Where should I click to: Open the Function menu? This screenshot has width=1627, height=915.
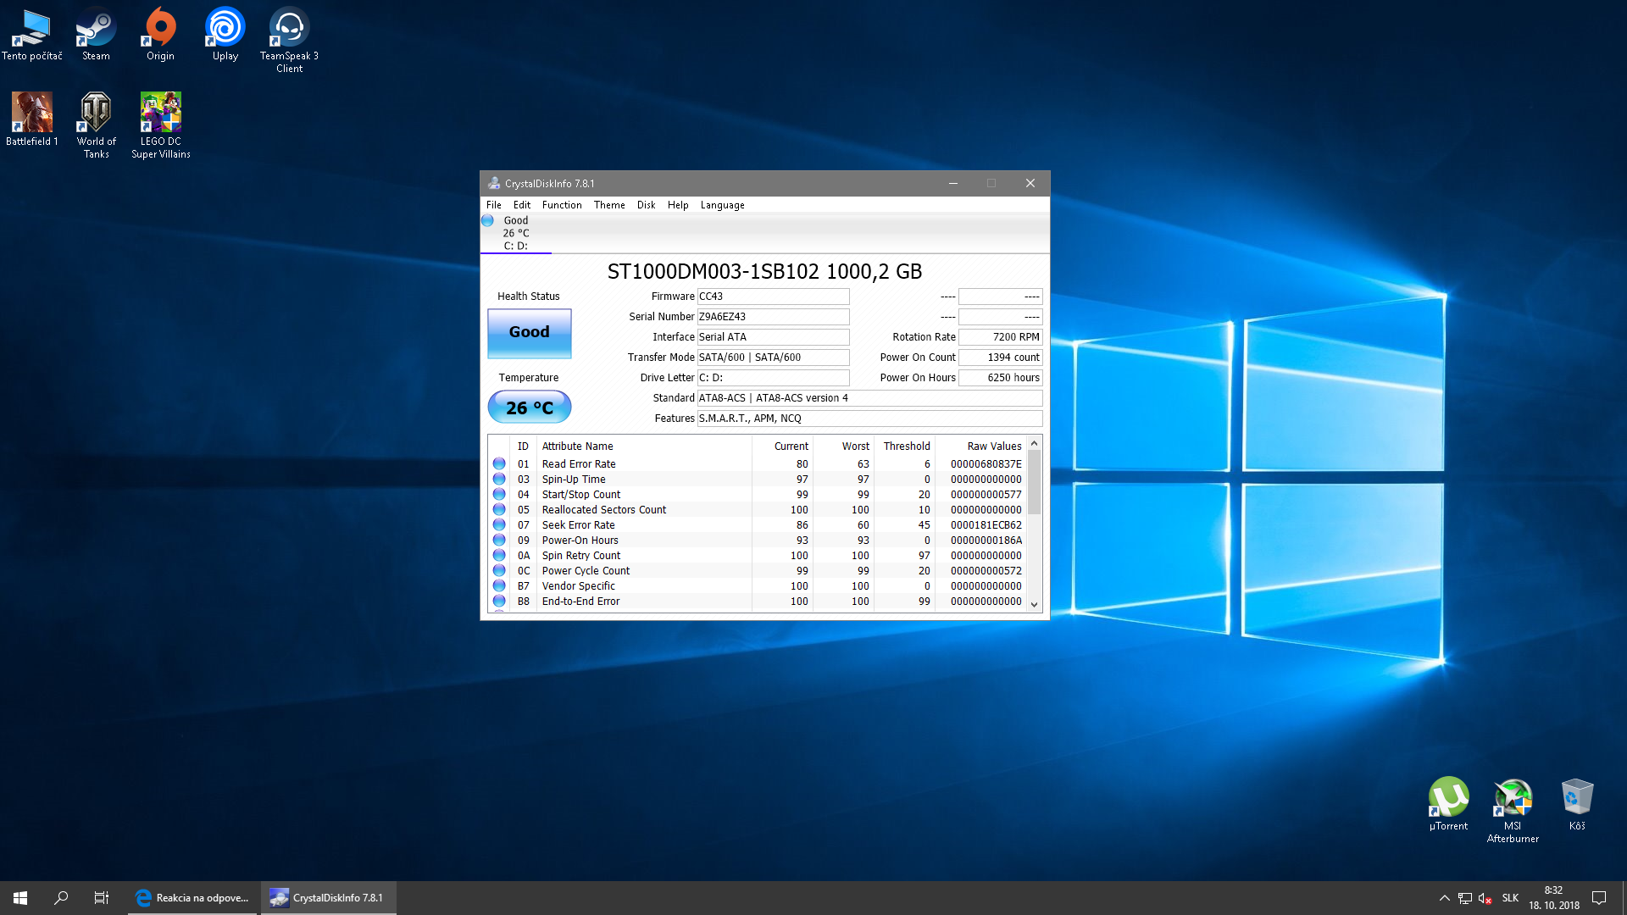click(x=561, y=205)
